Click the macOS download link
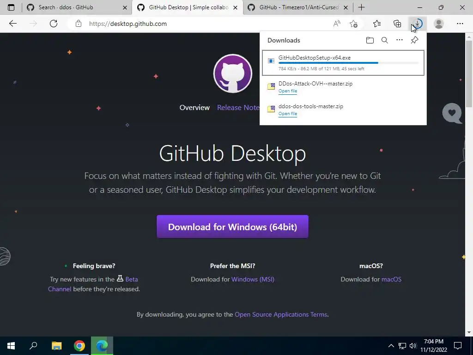Viewport: 473px width, 355px height. click(x=391, y=279)
